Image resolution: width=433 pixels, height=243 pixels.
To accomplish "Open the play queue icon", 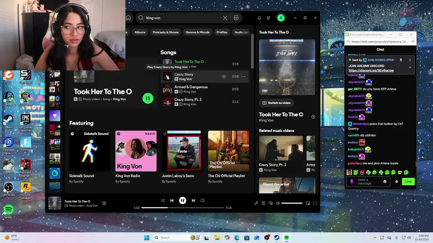I will pyautogui.click(x=263, y=203).
